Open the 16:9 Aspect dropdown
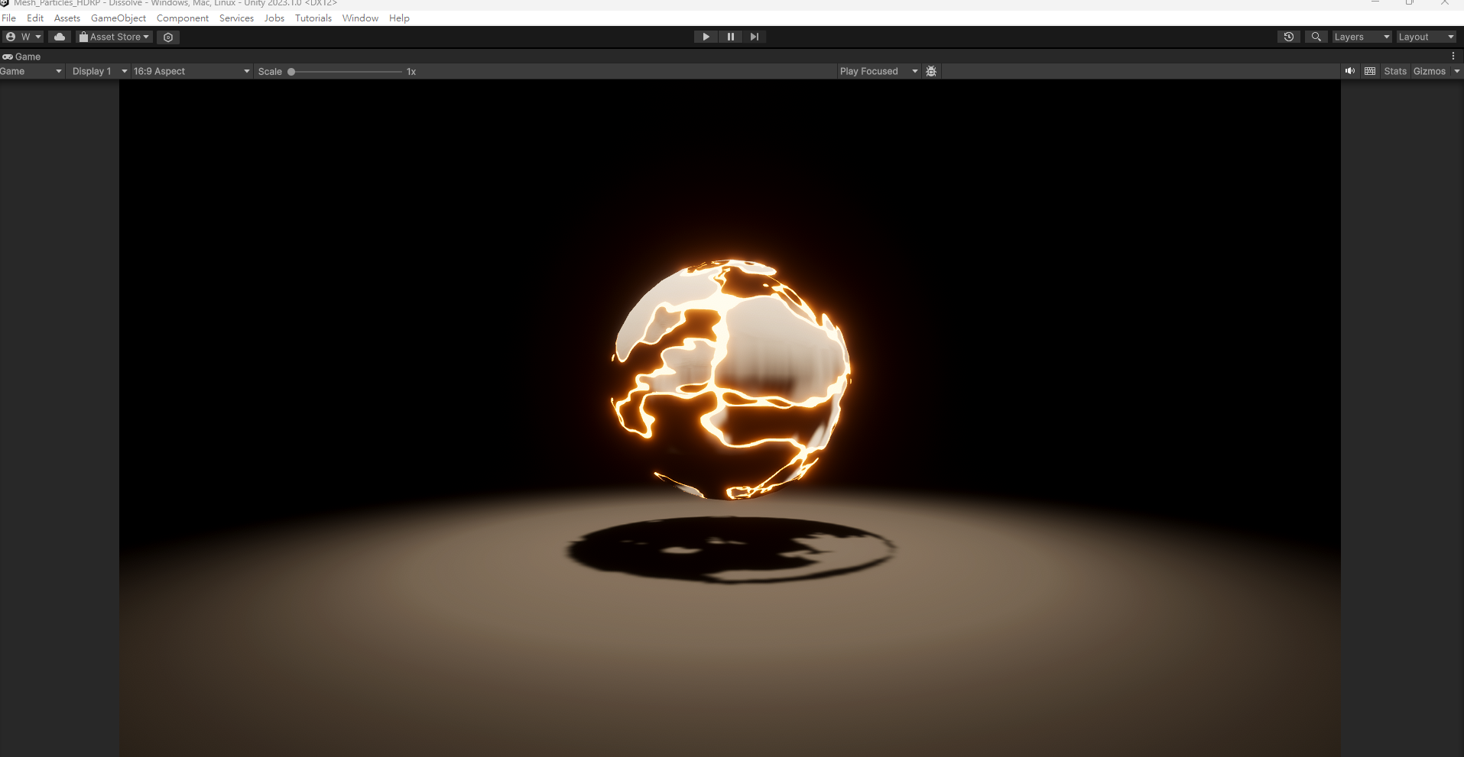This screenshot has height=757, width=1464. coord(190,71)
